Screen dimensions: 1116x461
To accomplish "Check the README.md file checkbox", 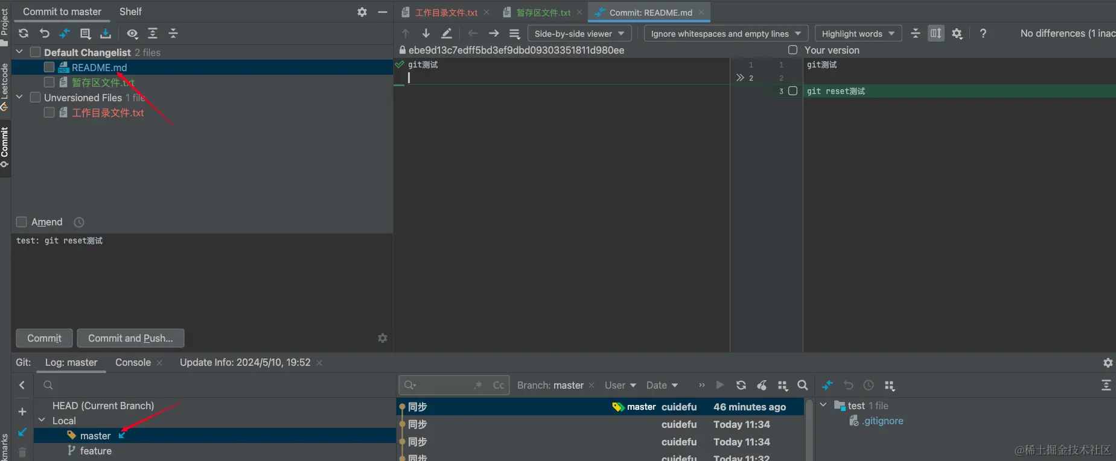I will 49,67.
